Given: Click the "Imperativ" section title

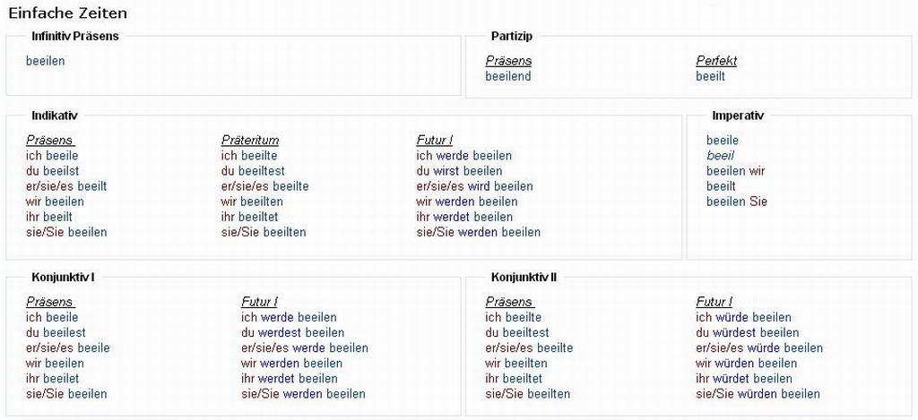Looking at the screenshot, I should point(738,116).
